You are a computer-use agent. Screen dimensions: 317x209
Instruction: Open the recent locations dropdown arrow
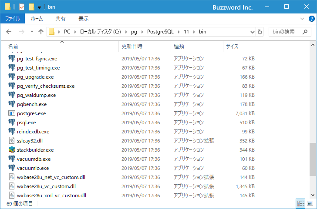pyautogui.click(x=32, y=32)
